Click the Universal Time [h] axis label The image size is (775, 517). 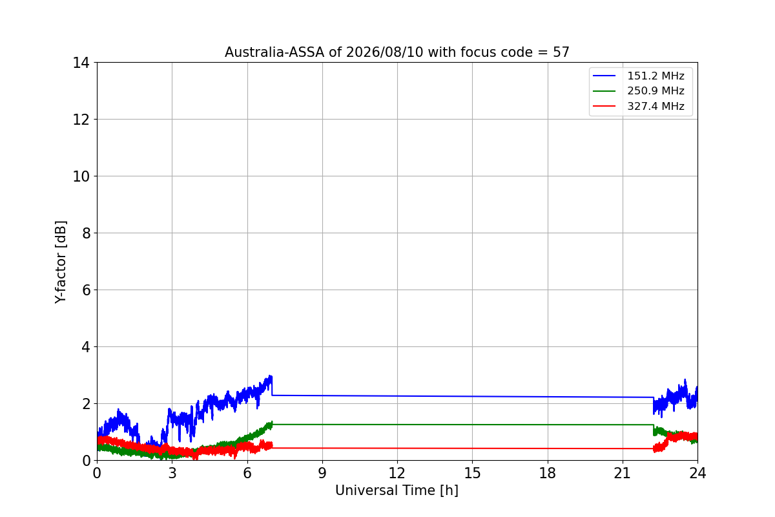click(397, 491)
